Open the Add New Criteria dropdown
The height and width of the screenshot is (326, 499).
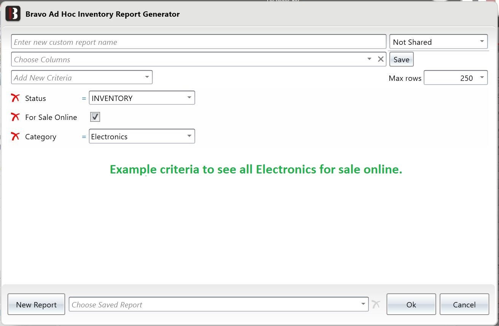[x=82, y=77]
